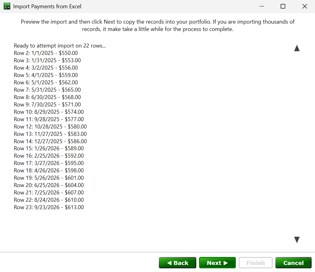Maximize the Import Payments from Excel window

coord(283,6)
